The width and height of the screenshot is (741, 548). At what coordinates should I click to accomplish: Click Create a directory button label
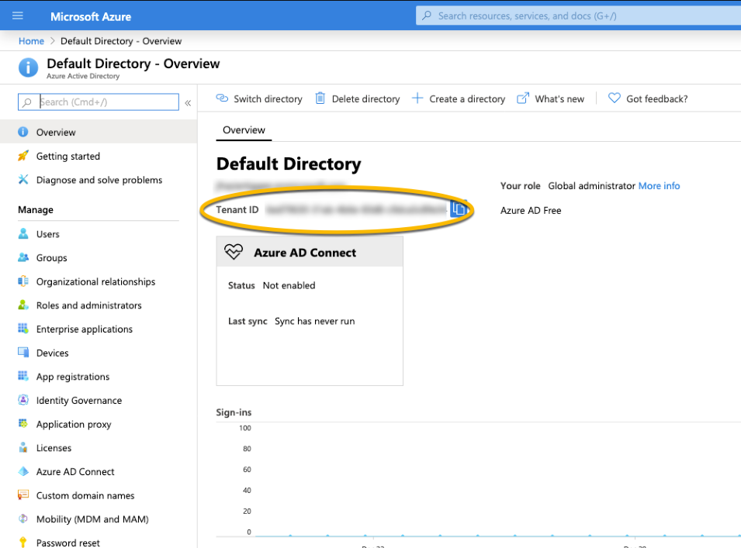(x=467, y=98)
